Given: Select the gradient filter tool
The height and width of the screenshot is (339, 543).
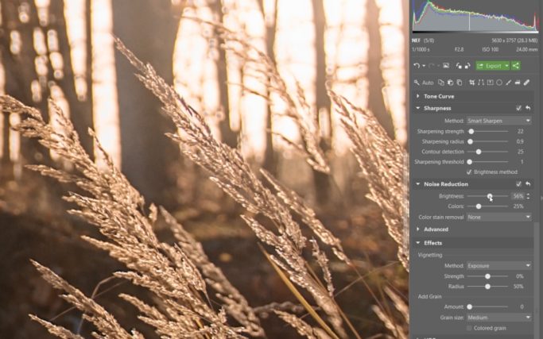Looking at the screenshot, I should pyautogui.click(x=518, y=83).
